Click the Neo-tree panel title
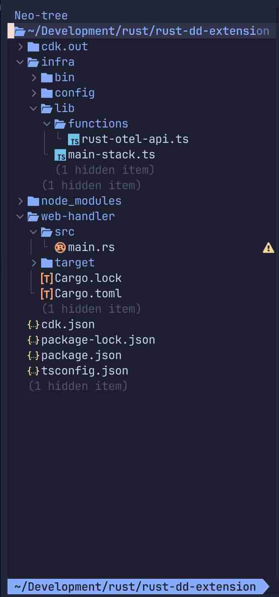The height and width of the screenshot is (597, 279). point(41,16)
